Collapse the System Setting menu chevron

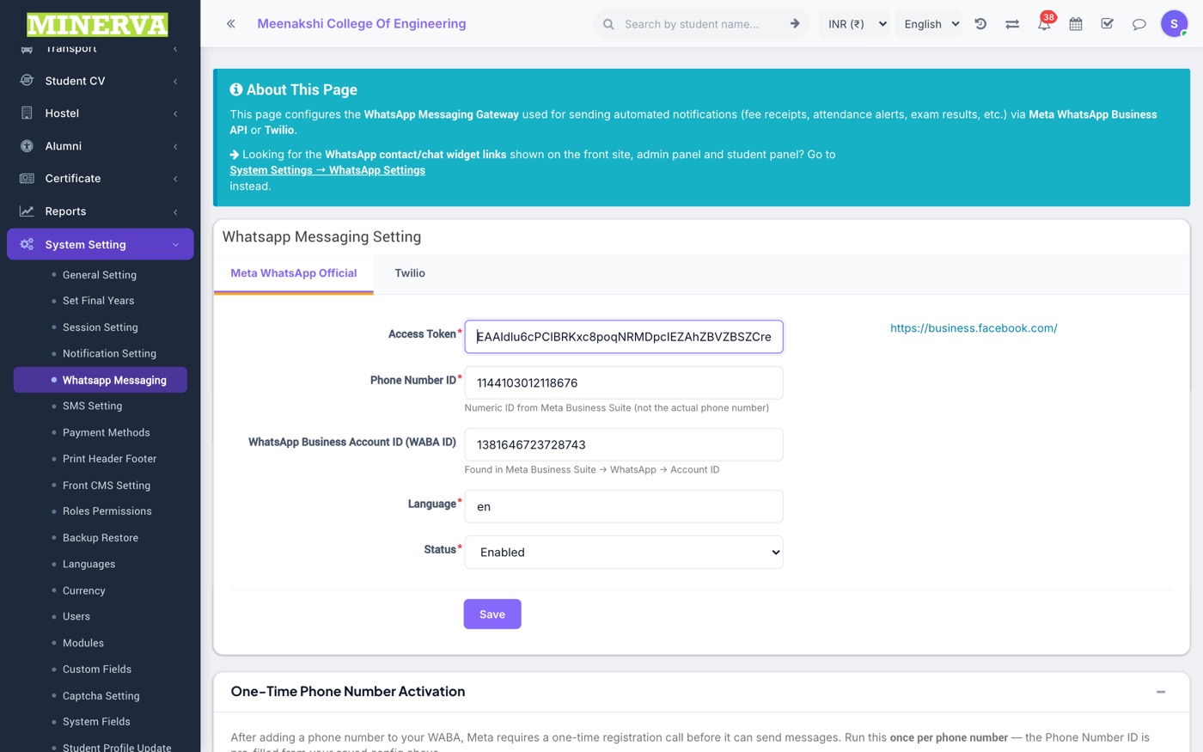(175, 244)
